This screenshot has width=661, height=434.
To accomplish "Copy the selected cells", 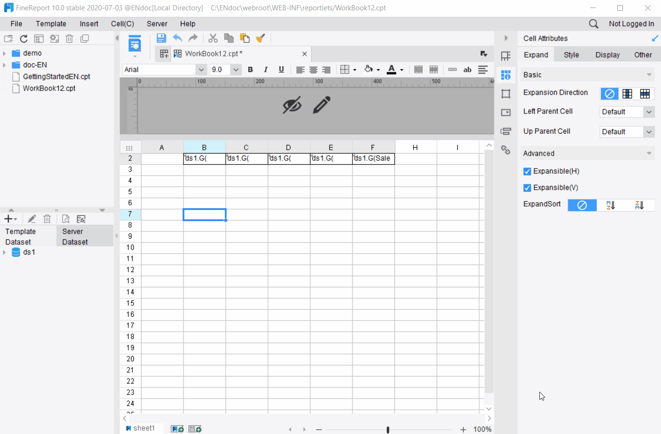I will click(x=229, y=38).
